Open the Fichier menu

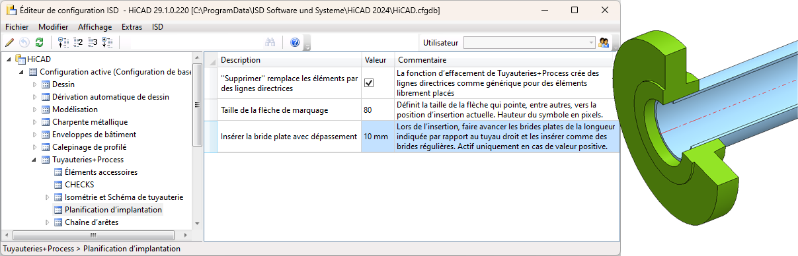point(17,27)
